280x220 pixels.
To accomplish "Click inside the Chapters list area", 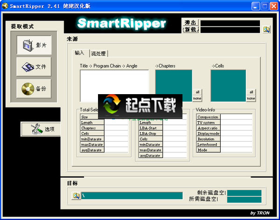I will click(173, 82).
